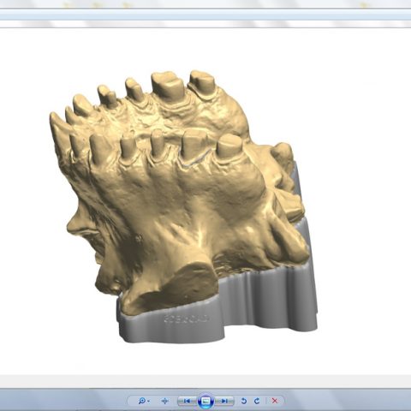Click the 3D dental jaw model image

click(184, 206)
